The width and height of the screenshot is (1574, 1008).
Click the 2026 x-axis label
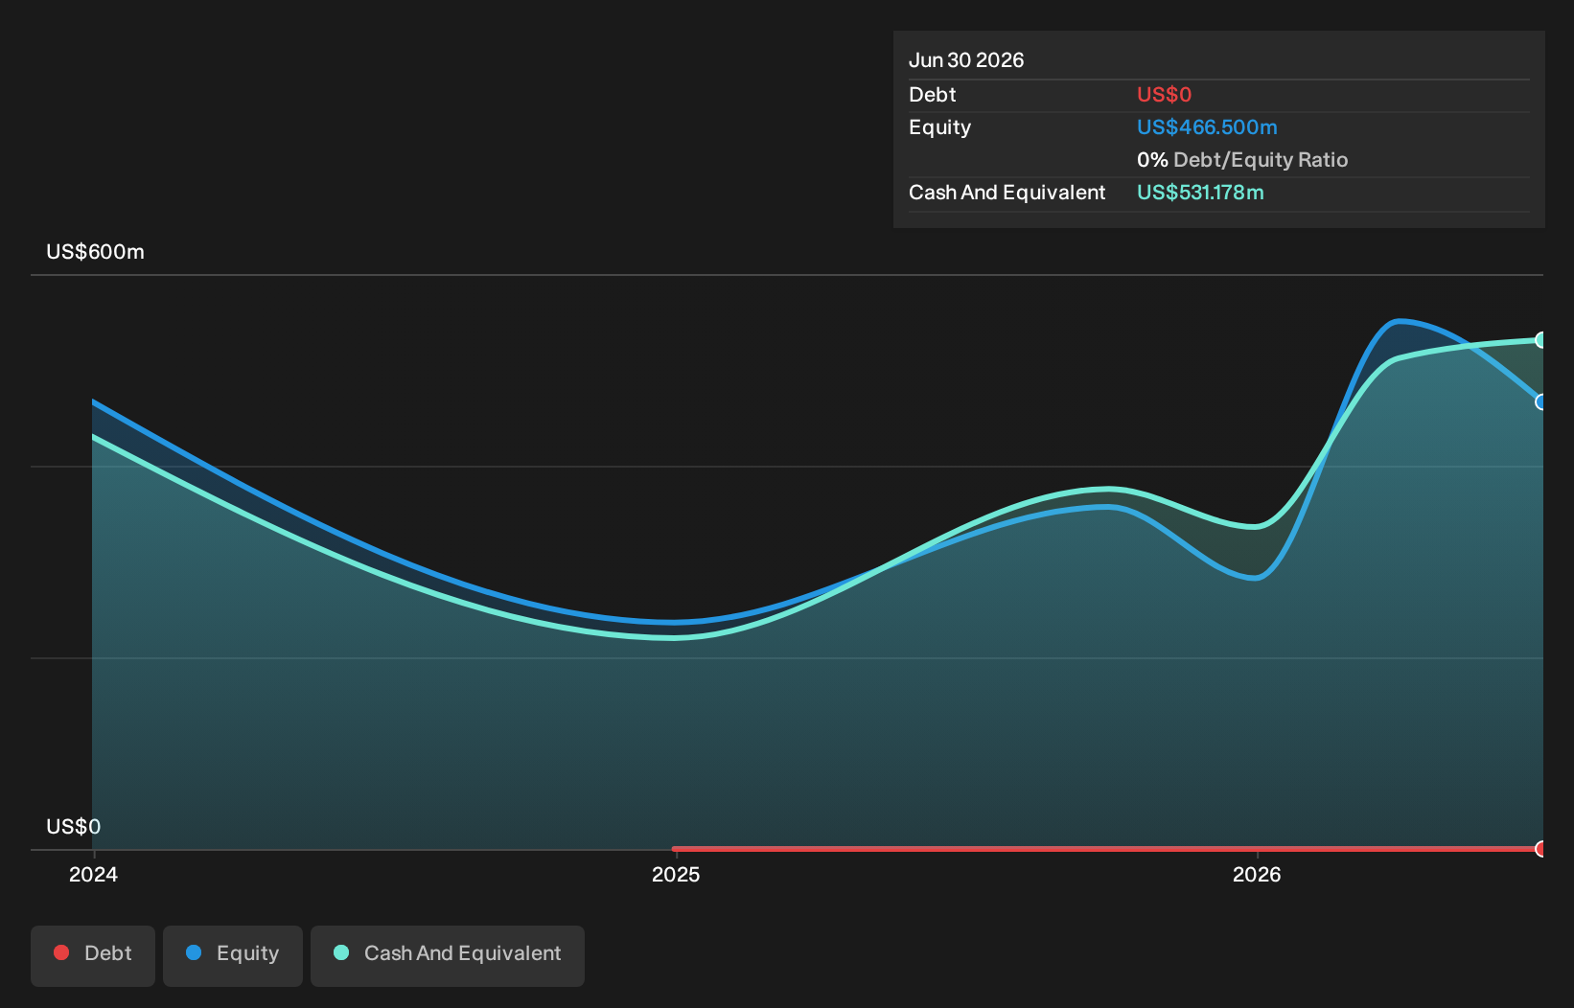[x=1257, y=874]
